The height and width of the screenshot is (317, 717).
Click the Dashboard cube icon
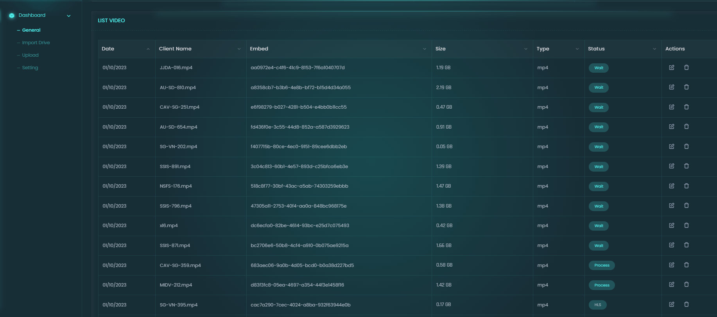point(12,16)
